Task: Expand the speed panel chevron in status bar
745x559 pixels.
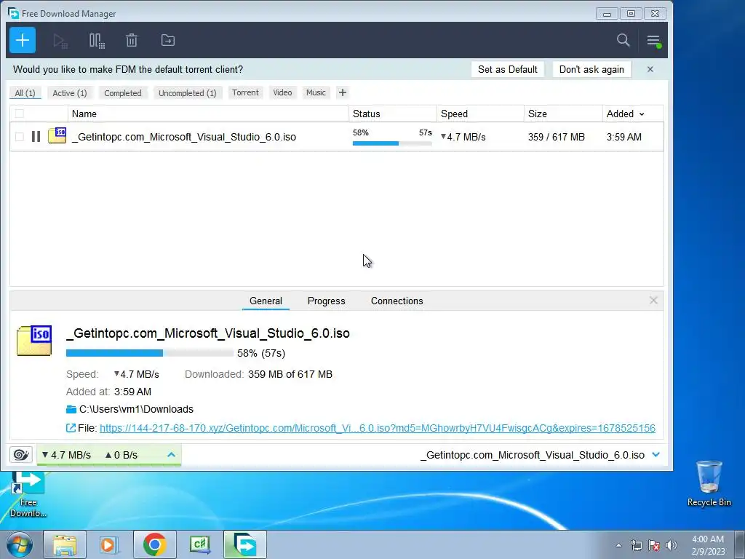Action: 172,455
